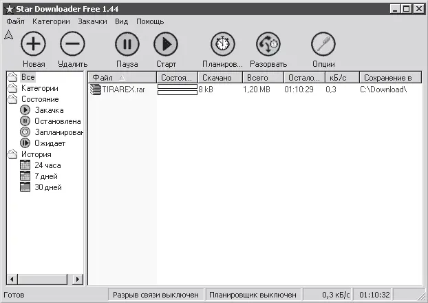Open the Планировщик scheduler clock icon

[222, 45]
